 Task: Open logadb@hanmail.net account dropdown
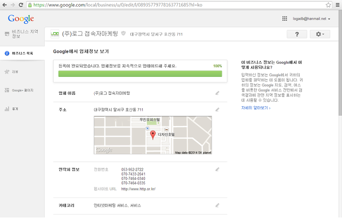pyautogui.click(x=312, y=19)
